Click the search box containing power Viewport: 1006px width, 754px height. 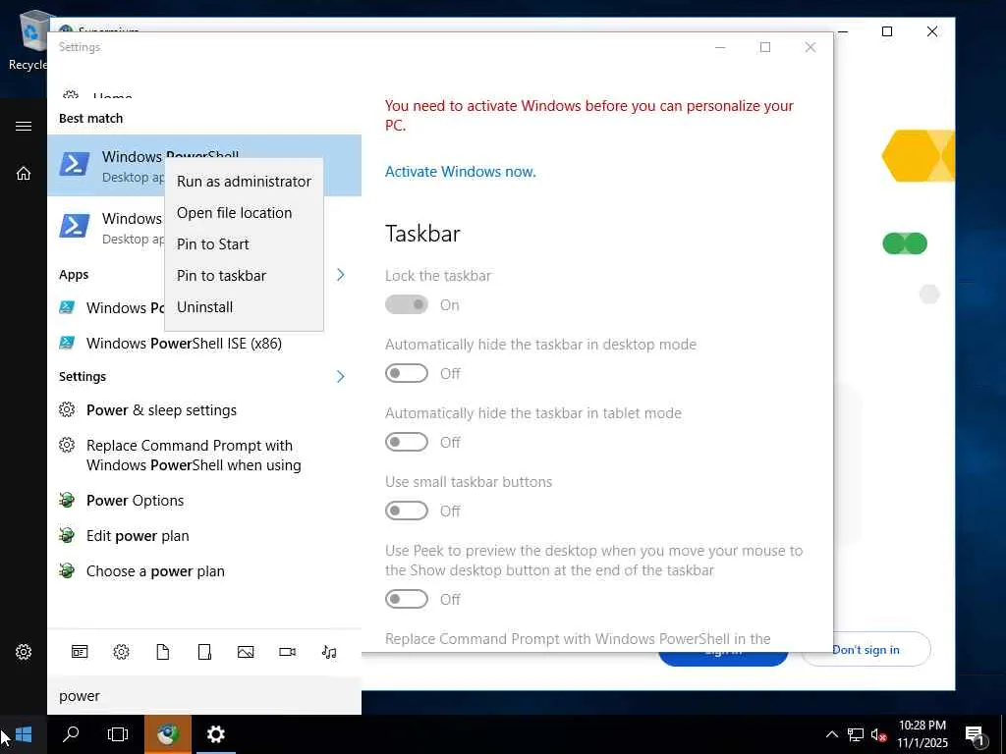(x=204, y=696)
